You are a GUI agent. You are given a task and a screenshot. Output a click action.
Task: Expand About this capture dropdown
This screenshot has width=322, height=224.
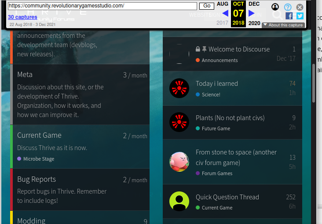(x=283, y=25)
